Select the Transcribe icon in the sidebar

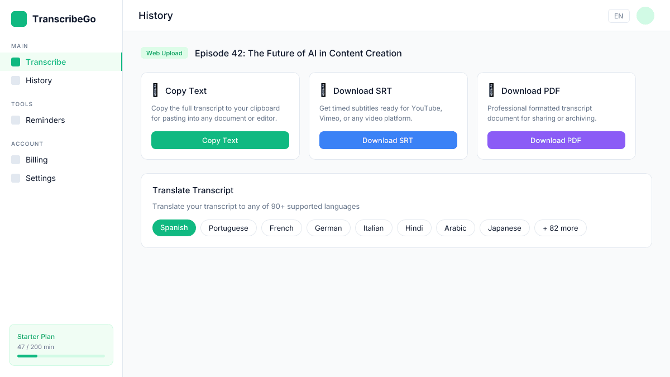coord(16,61)
